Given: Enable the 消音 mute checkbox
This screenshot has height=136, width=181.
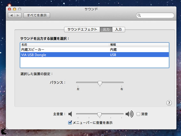Looking at the screenshot, I should point(138,114).
